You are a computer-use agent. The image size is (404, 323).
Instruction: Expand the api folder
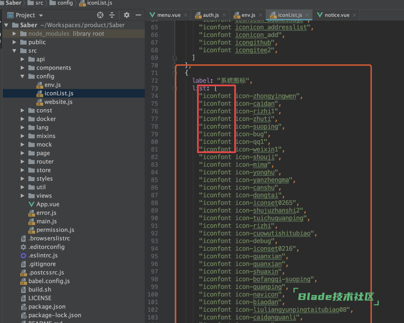click(22, 59)
